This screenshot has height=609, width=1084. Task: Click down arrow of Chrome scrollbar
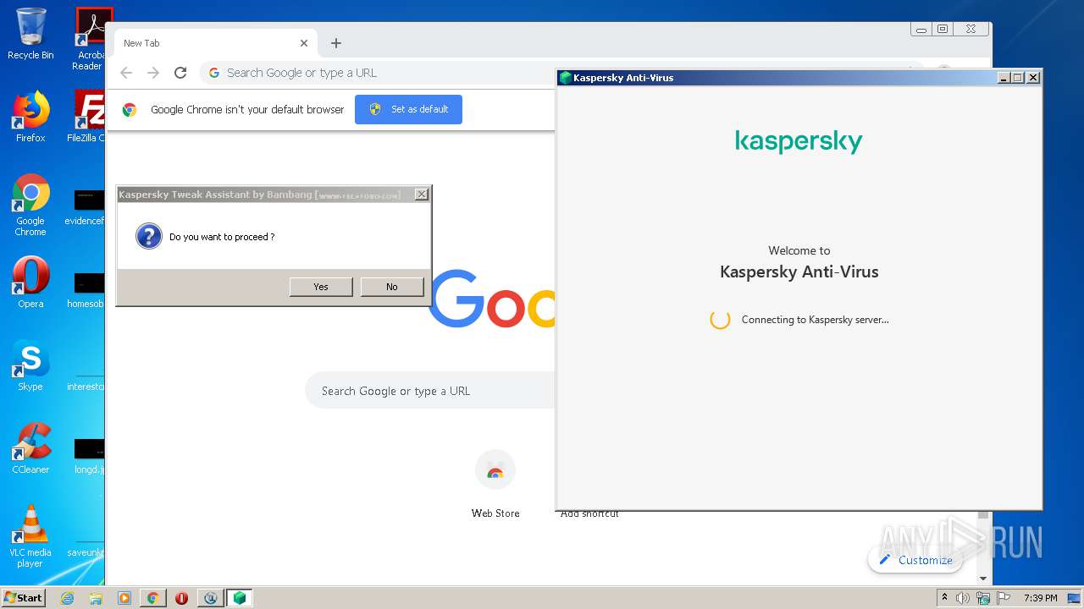click(x=983, y=579)
